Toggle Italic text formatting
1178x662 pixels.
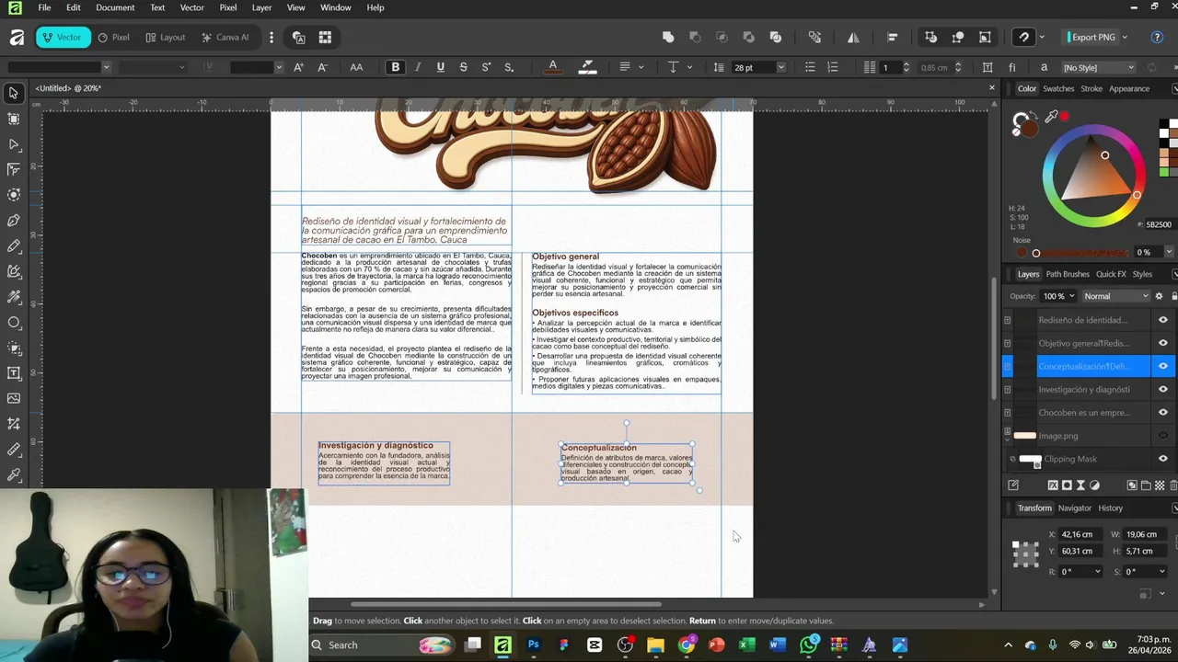tap(418, 67)
